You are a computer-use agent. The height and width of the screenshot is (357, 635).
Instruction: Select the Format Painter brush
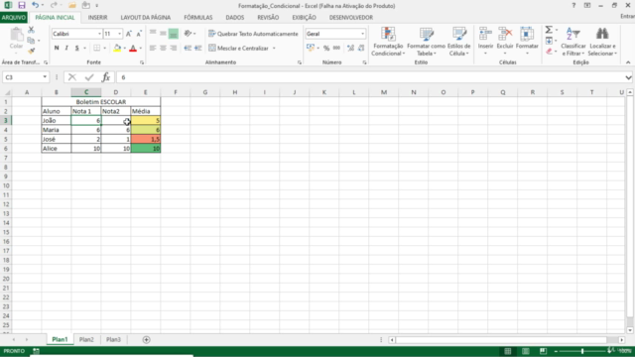click(x=31, y=51)
